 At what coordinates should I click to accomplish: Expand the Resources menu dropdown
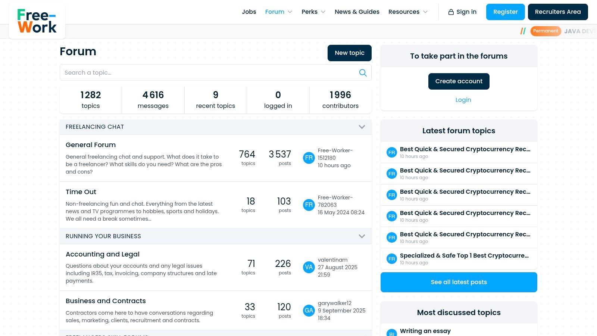[x=425, y=12]
